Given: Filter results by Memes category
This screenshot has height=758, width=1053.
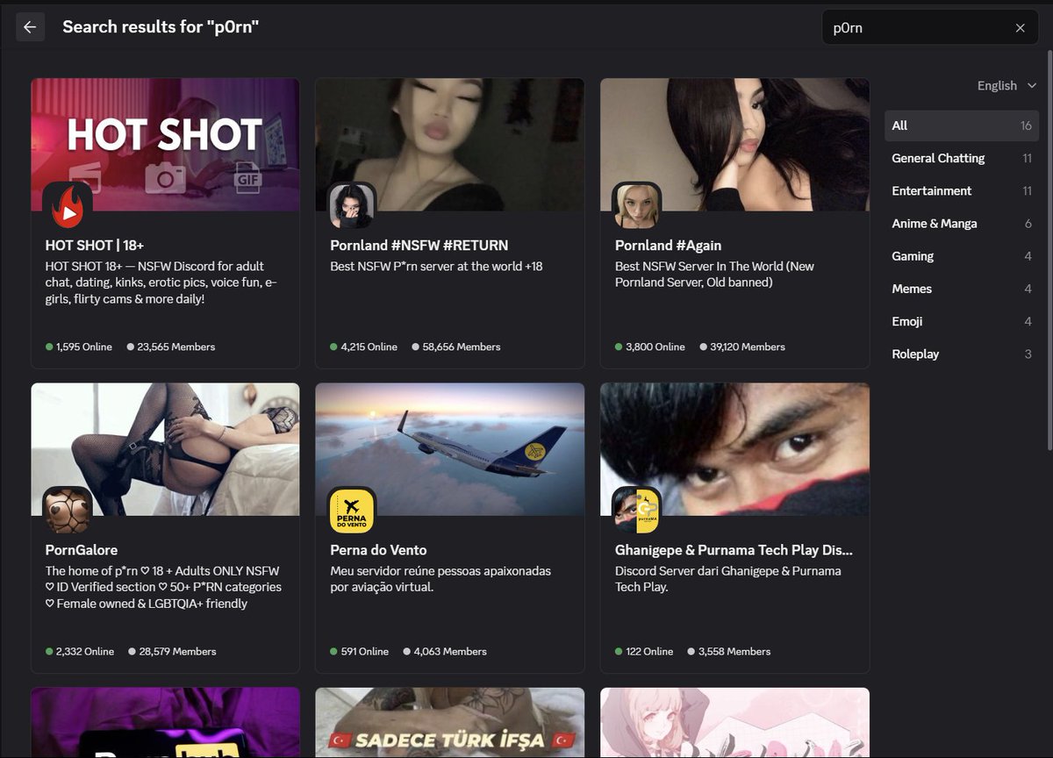Looking at the screenshot, I should click(962, 289).
